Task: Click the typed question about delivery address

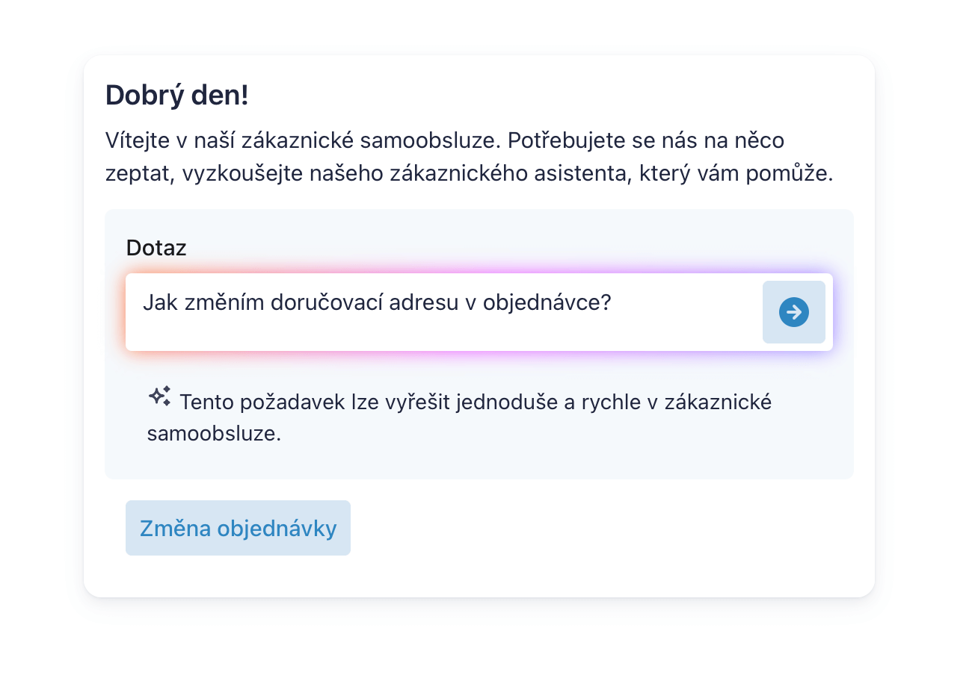Action: [x=377, y=302]
